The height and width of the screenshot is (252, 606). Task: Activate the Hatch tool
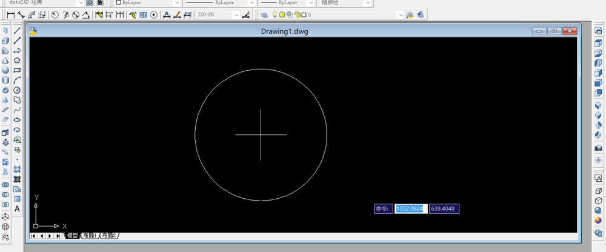(x=17, y=169)
